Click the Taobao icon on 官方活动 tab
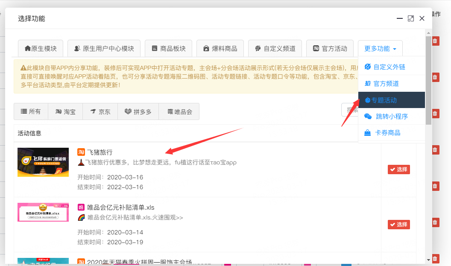Image resolution: width=451 pixels, height=266 pixels. click(316, 48)
